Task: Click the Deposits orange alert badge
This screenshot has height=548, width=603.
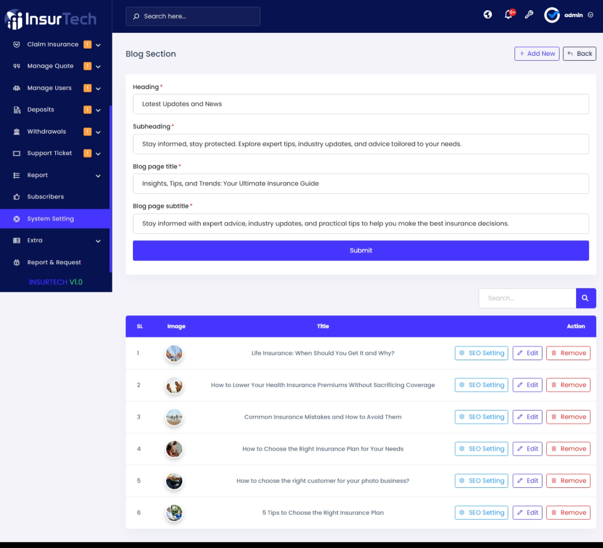Action: [87, 110]
